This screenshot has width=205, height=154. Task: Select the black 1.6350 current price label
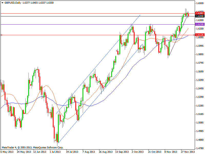(200, 16)
